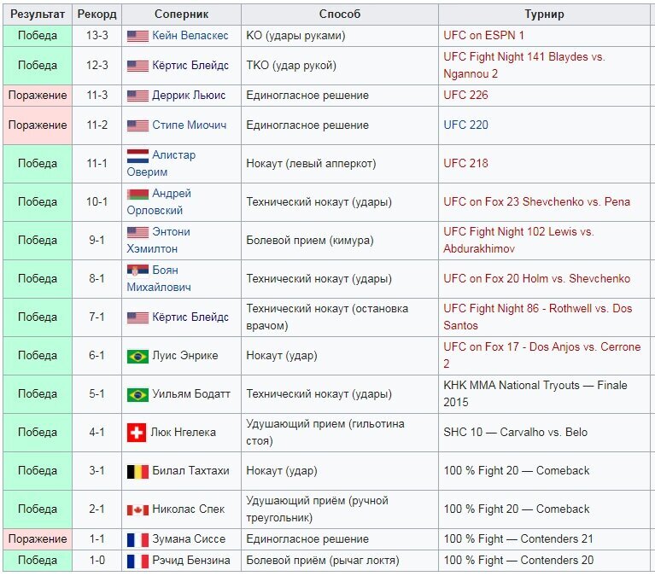Viewport: 655px width, 576px height.
Task: Click the Болевой прием (кимура) cell
Action: click(340, 240)
